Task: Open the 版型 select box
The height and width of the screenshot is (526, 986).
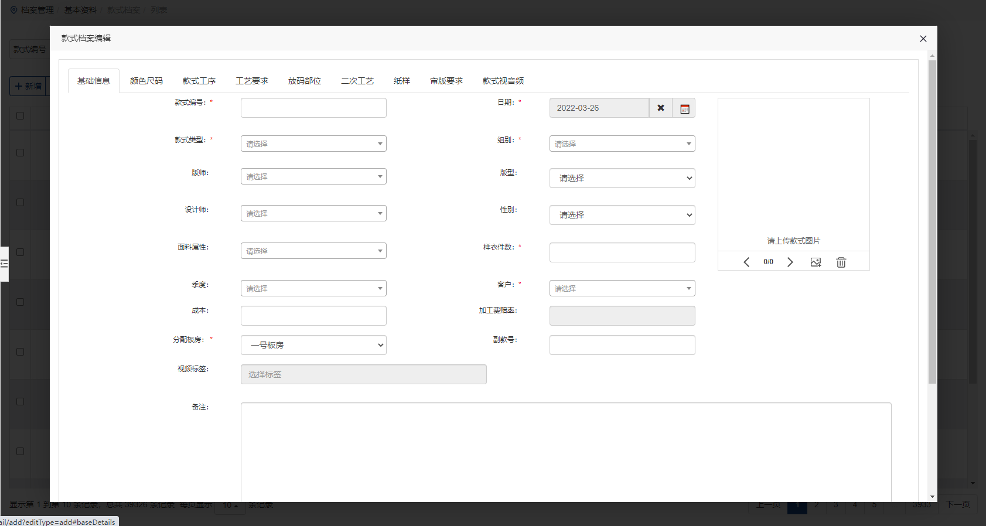Action: tap(622, 178)
